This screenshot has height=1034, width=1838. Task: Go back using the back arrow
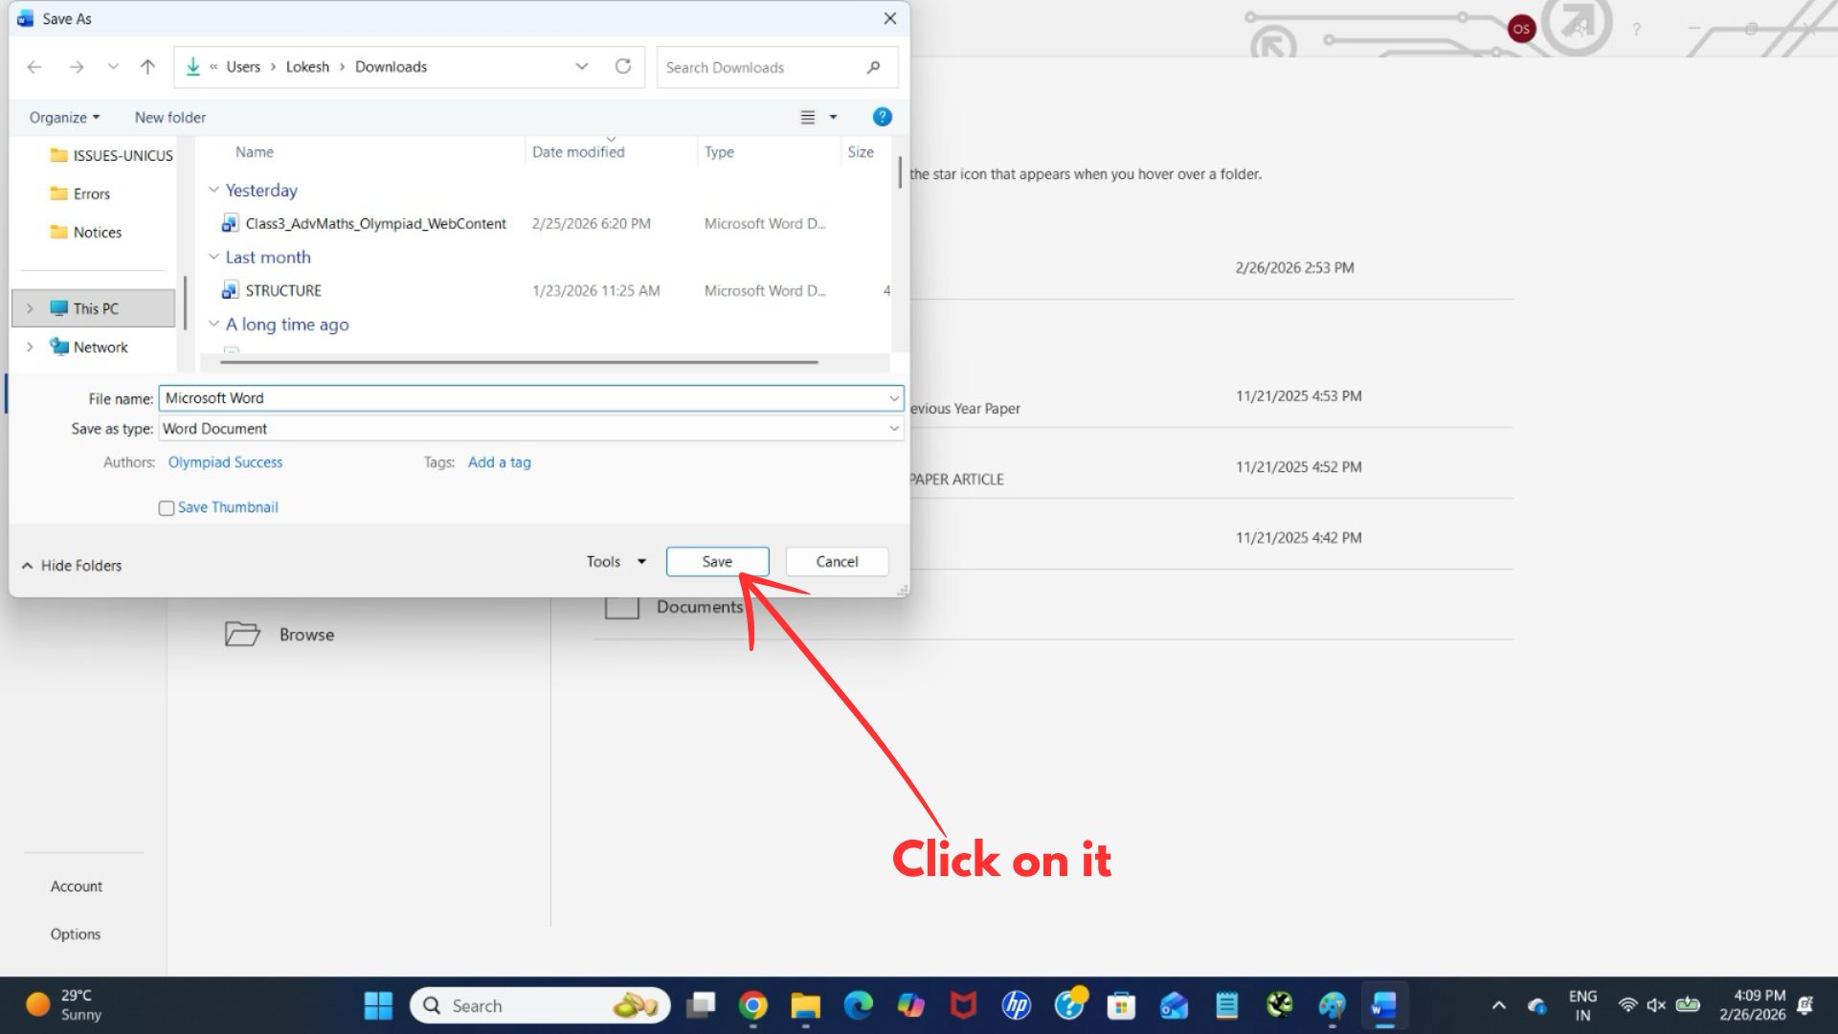click(x=34, y=66)
